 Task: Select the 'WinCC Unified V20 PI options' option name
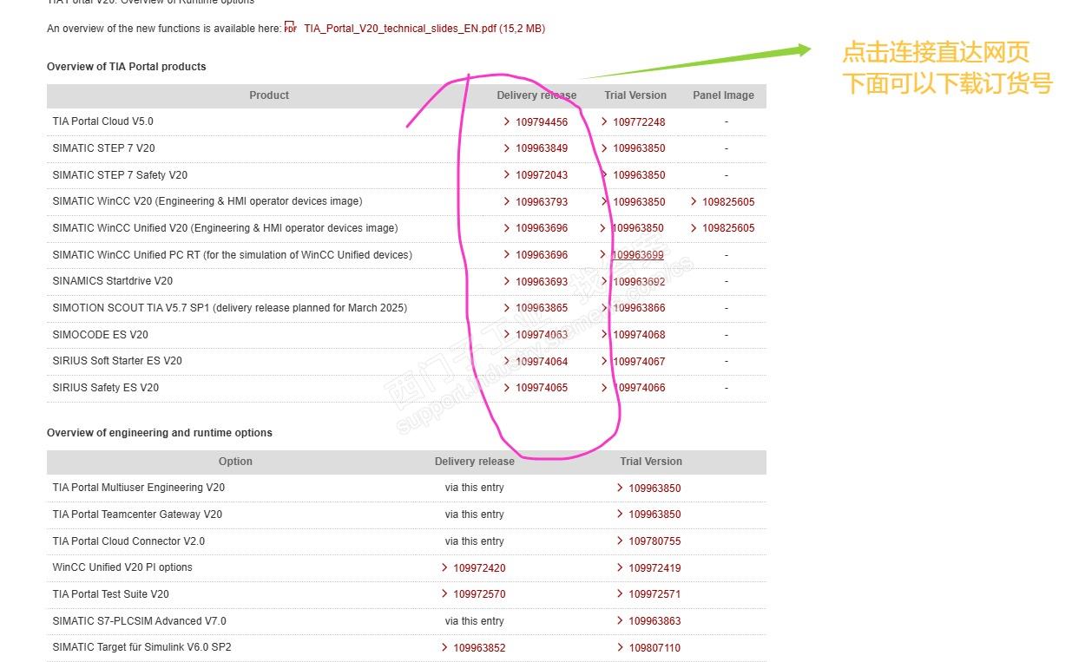click(122, 567)
